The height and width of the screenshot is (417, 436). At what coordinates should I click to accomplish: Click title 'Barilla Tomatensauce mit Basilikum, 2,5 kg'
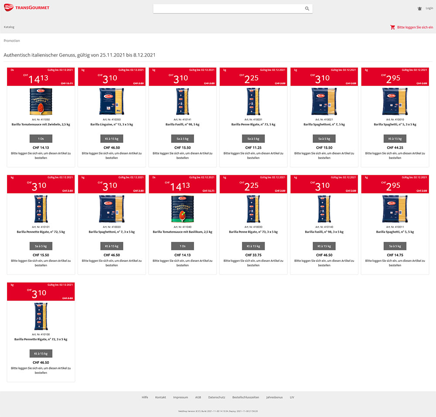[182, 232]
